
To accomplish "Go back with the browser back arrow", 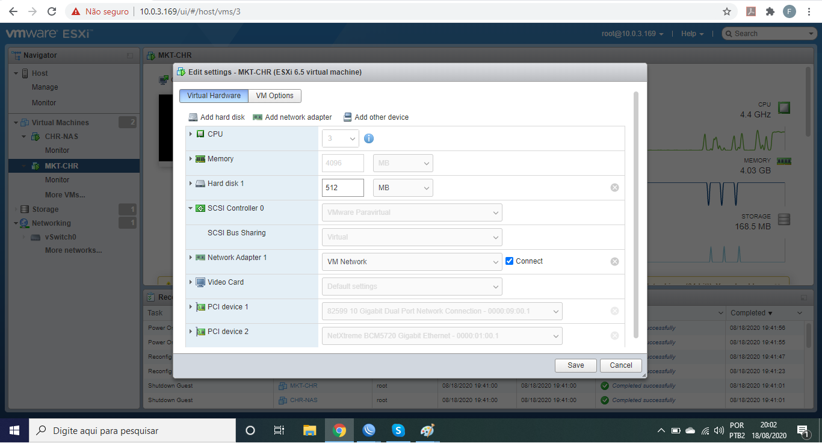I will (13, 11).
